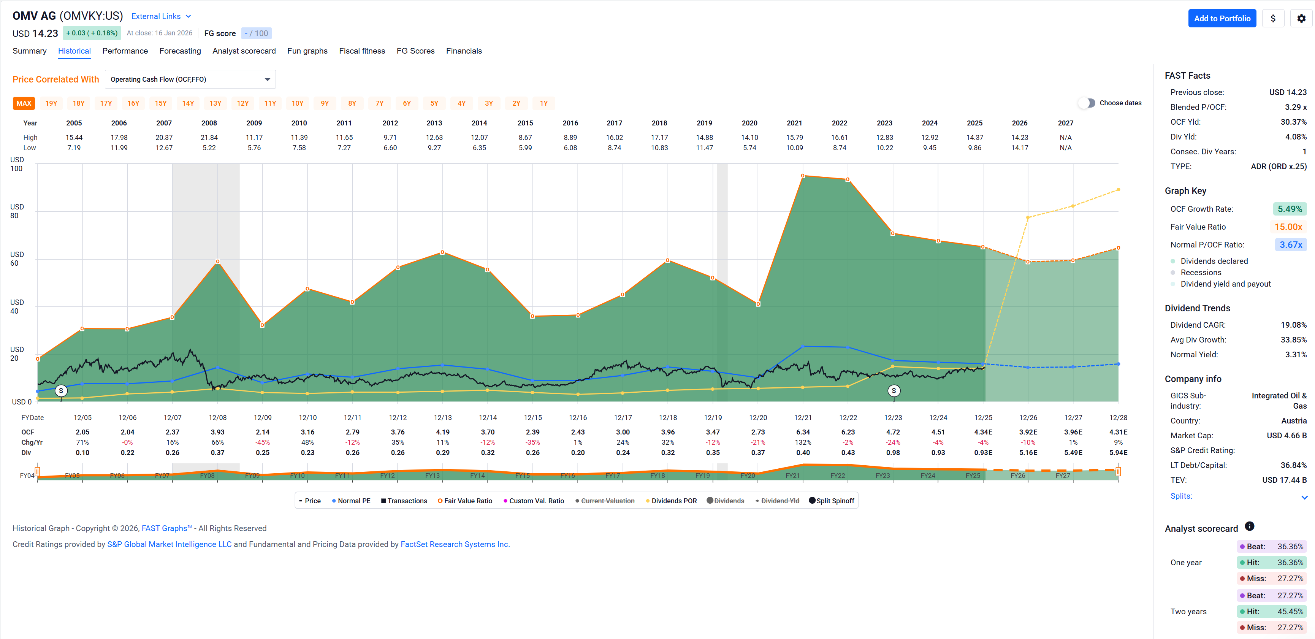
Task: Open the FactSet Research Systems Inc. link
Action: pos(454,544)
